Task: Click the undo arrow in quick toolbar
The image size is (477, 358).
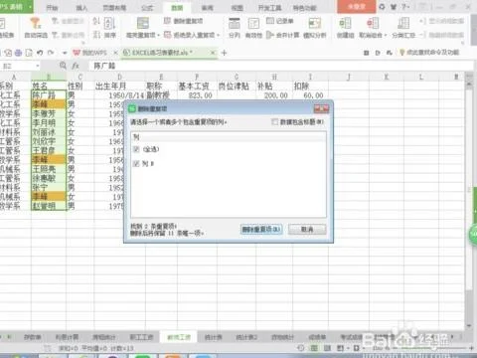Action: point(40,53)
